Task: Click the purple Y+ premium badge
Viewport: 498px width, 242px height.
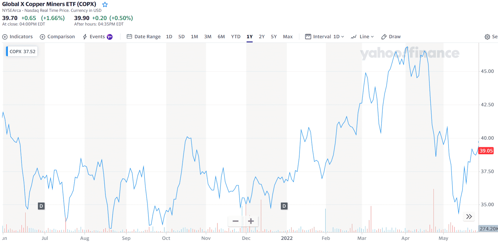Action: (x=110, y=37)
